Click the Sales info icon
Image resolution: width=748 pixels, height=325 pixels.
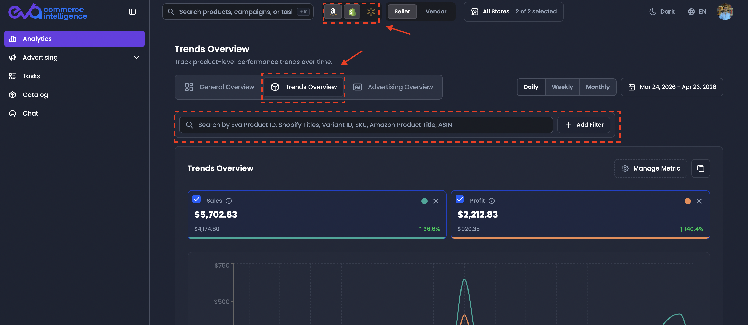click(x=229, y=201)
